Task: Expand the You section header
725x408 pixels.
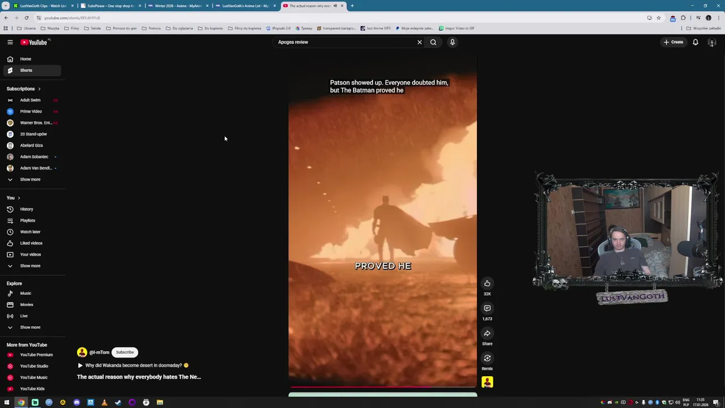Action: (x=14, y=198)
